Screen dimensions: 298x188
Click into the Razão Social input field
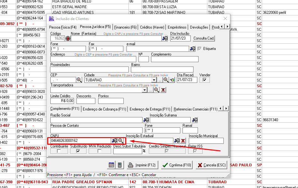point(96,120)
